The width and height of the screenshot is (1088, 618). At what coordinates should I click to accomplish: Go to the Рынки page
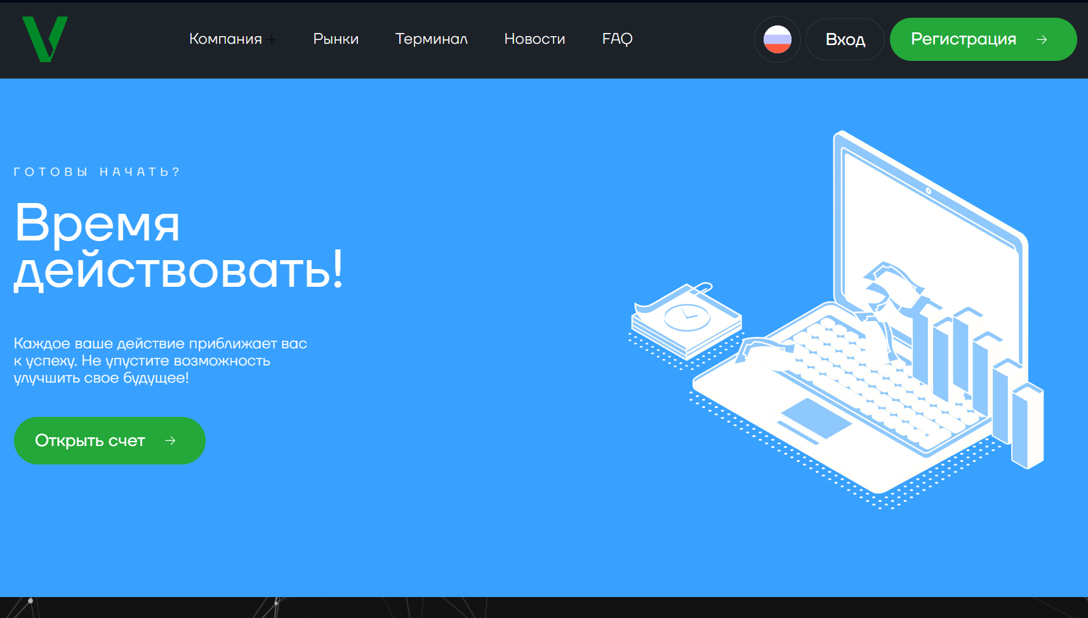336,39
